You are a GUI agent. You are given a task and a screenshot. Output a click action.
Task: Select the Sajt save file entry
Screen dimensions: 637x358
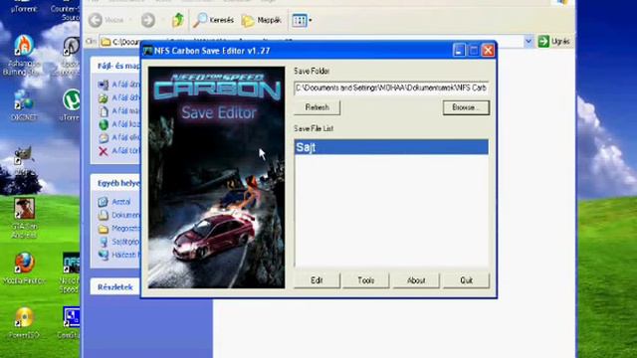pyautogui.click(x=391, y=147)
